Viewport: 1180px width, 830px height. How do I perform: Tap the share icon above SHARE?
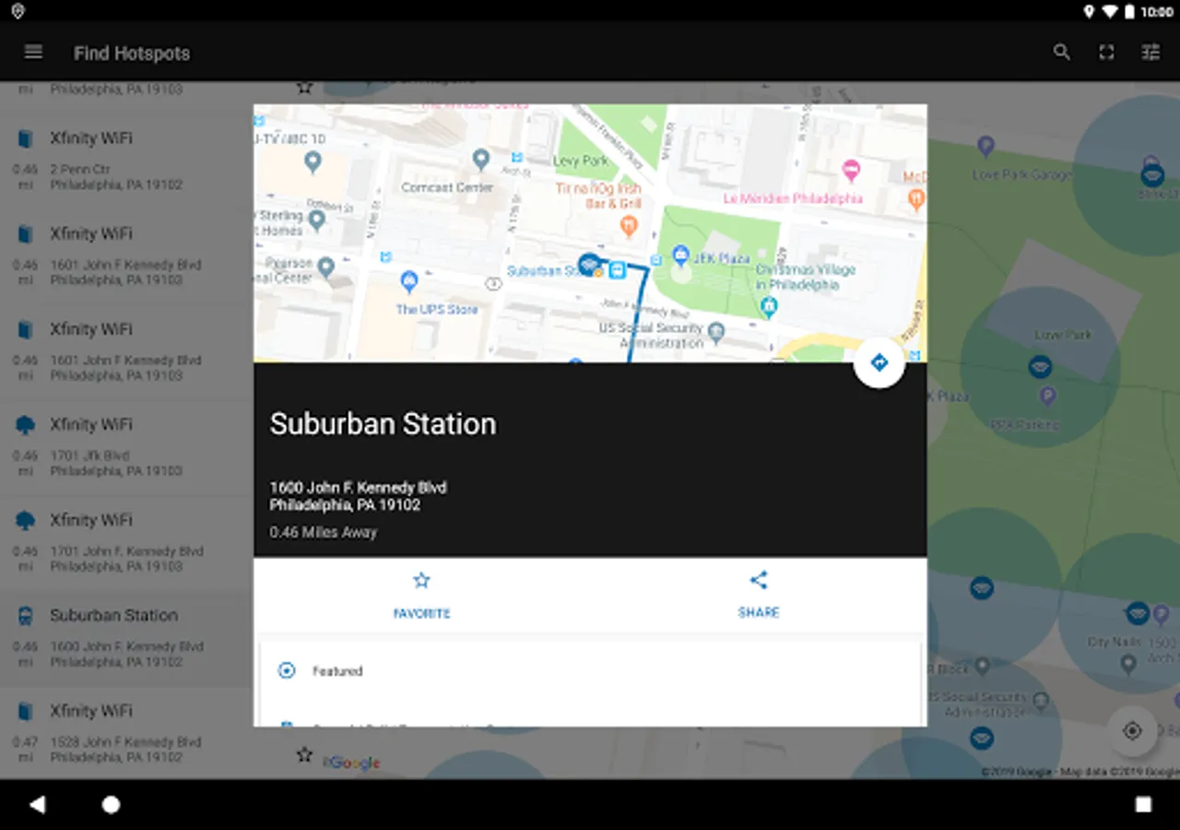759,580
